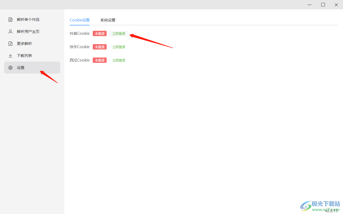Click the 未登录 badge next to 西瓜Cookie

[x=100, y=60]
